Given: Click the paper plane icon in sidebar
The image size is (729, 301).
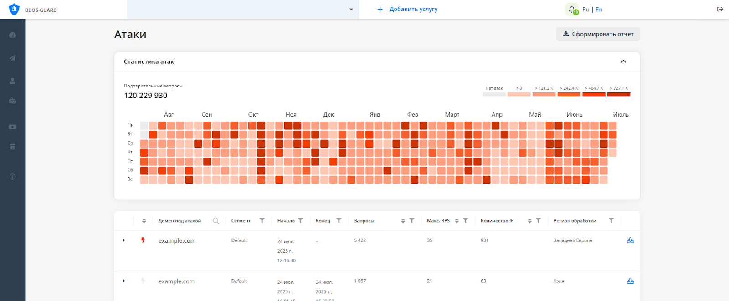Looking at the screenshot, I should click(12, 58).
